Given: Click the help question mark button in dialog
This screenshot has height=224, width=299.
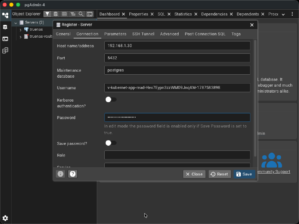Looking at the screenshot, I should click(x=73, y=174).
